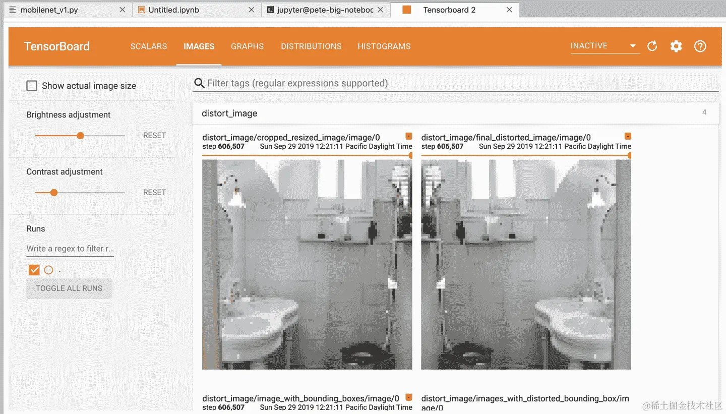Click the Contrast adjustment label

[x=64, y=172]
